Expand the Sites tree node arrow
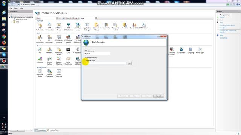 (x=12, y=22)
